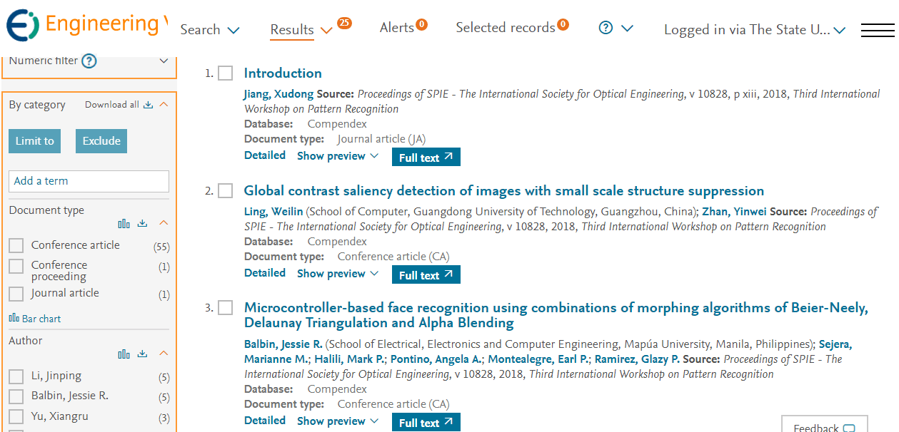Enable the Balbin, Jessie R. author filter
This screenshot has height=432, width=899.
[16, 396]
